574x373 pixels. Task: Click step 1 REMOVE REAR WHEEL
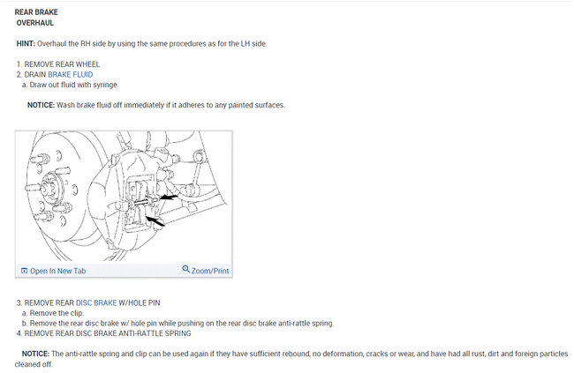(x=58, y=64)
